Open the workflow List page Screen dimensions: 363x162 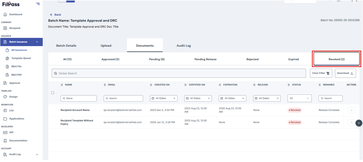point(11,110)
